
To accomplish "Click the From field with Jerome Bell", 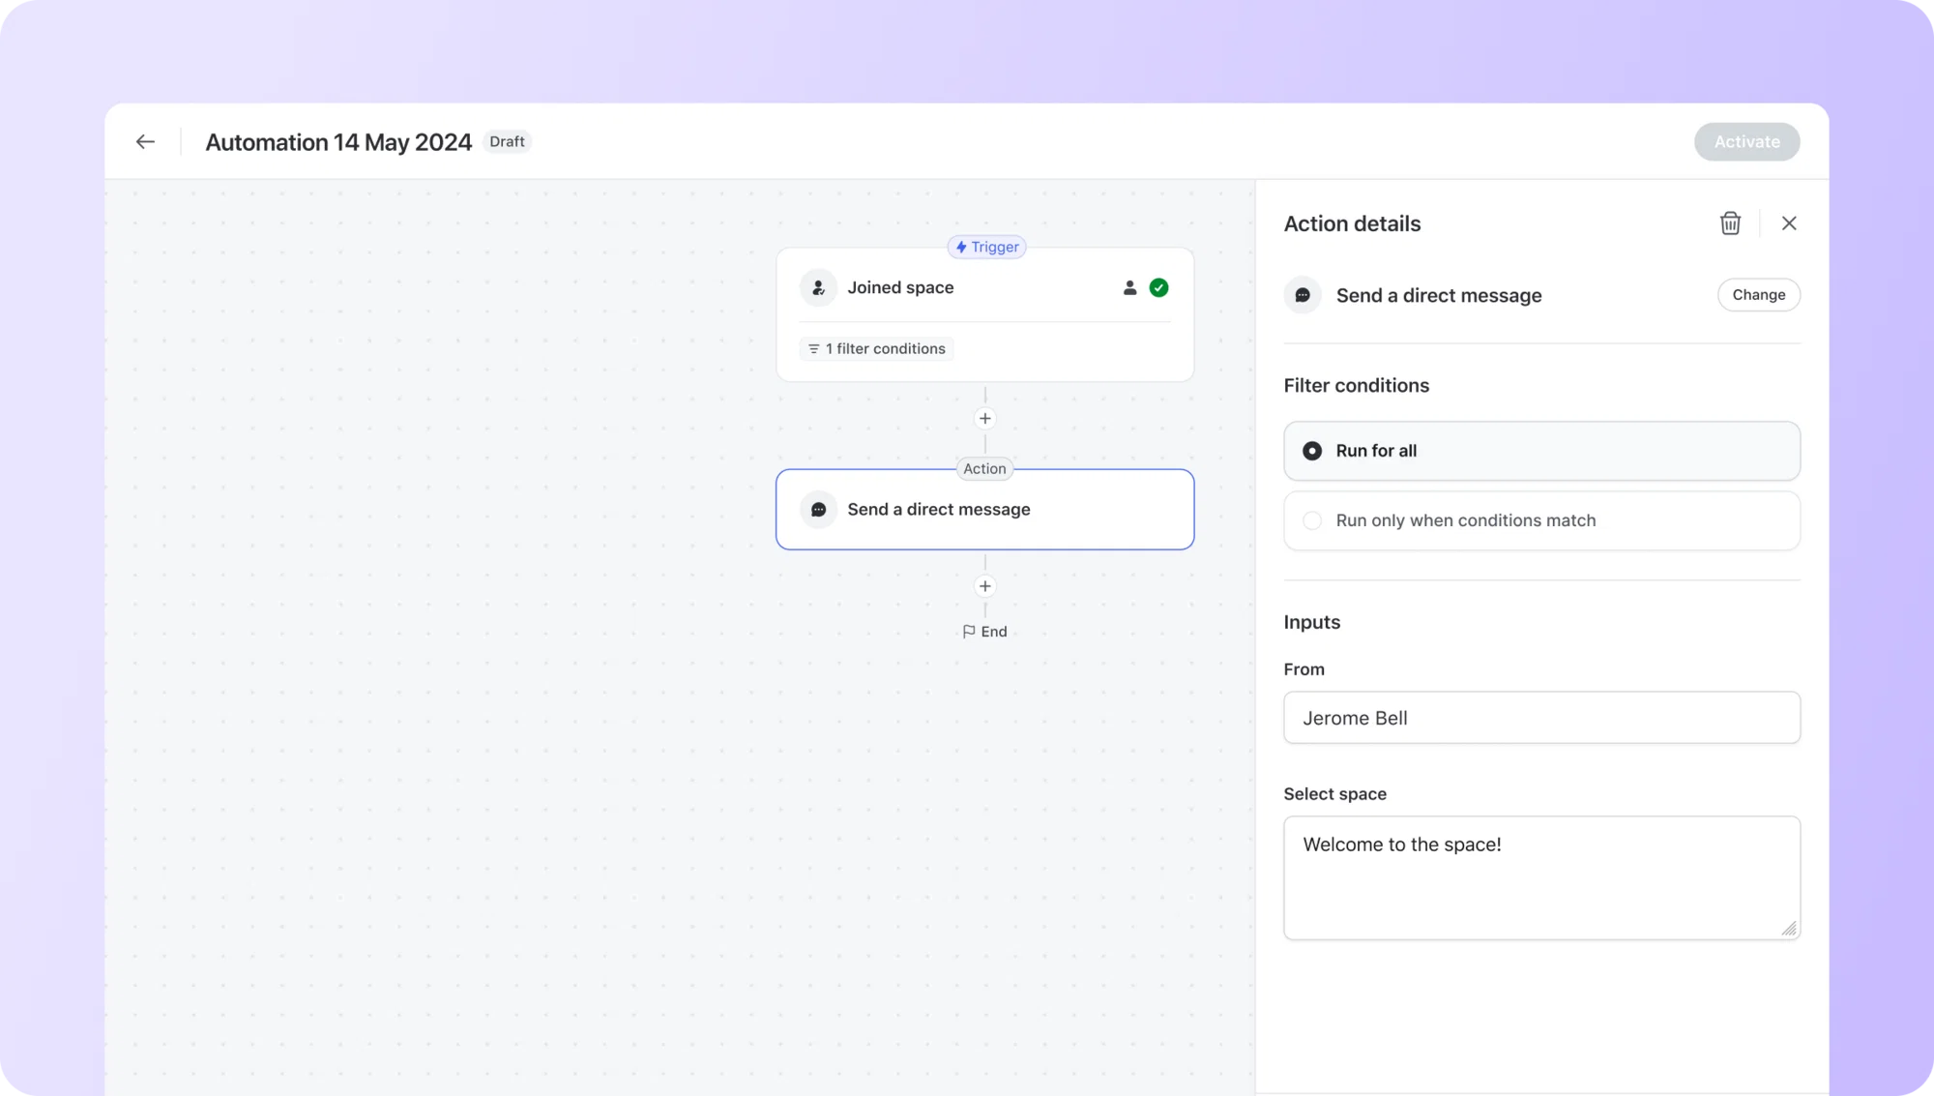I will pos(1541,718).
